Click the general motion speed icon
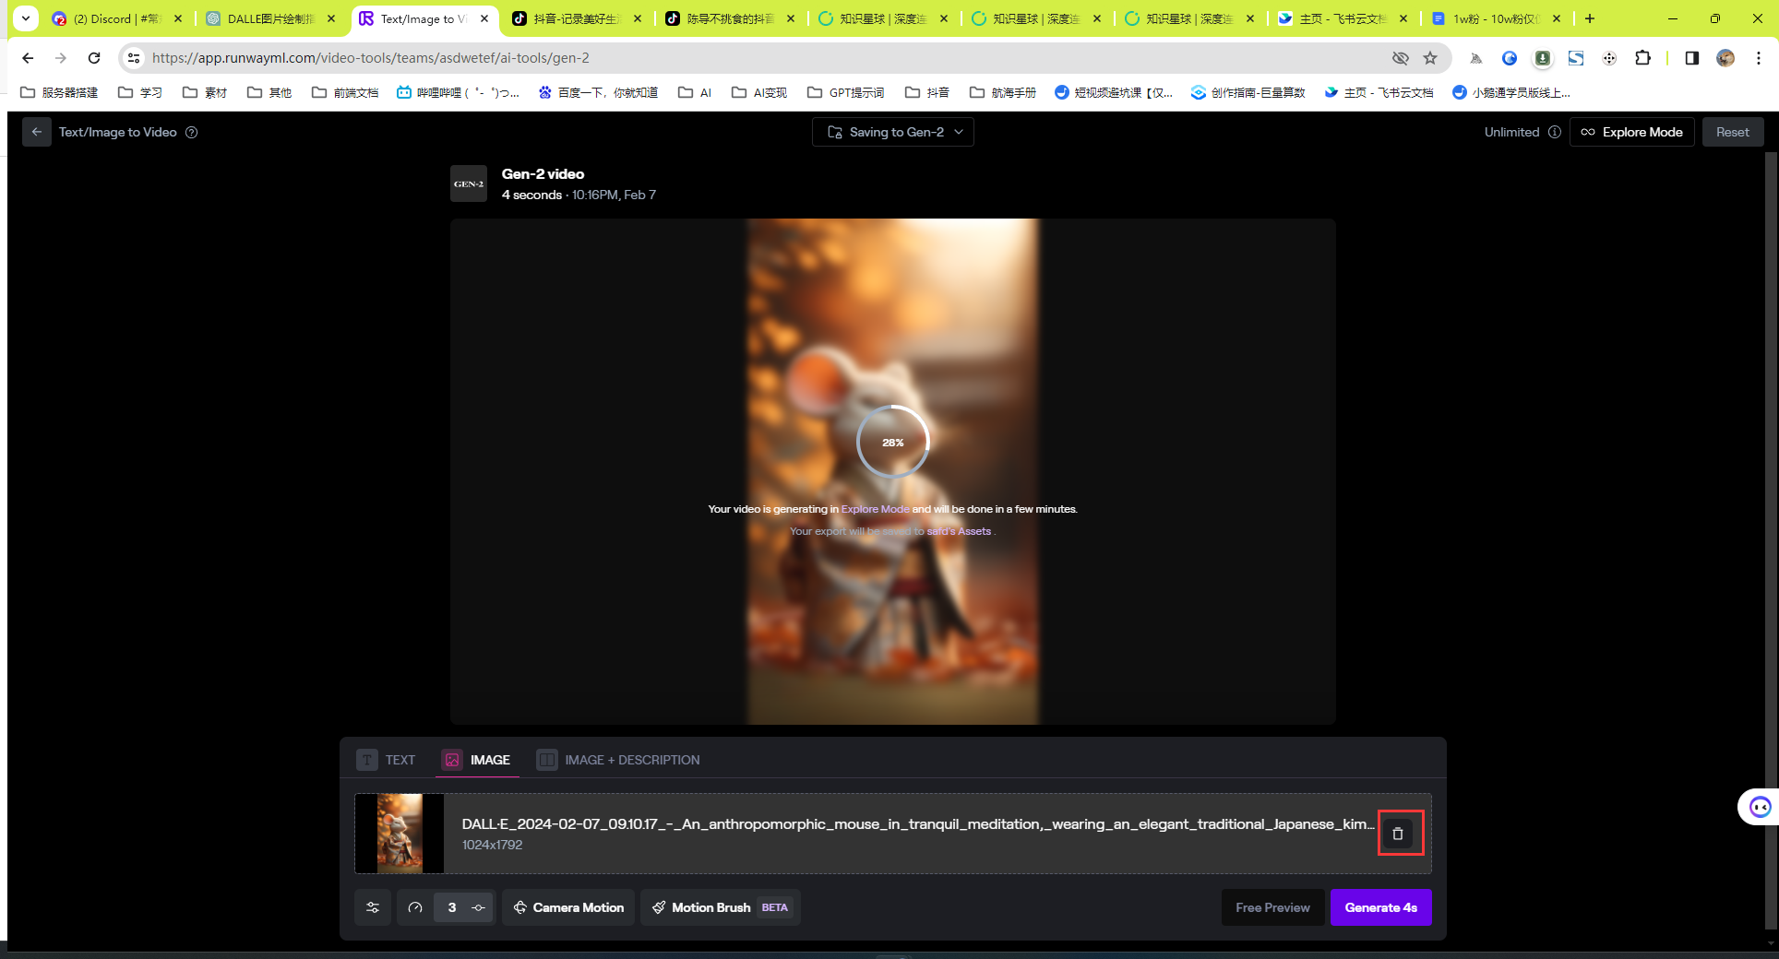Image resolution: width=1779 pixels, height=959 pixels. point(415,907)
